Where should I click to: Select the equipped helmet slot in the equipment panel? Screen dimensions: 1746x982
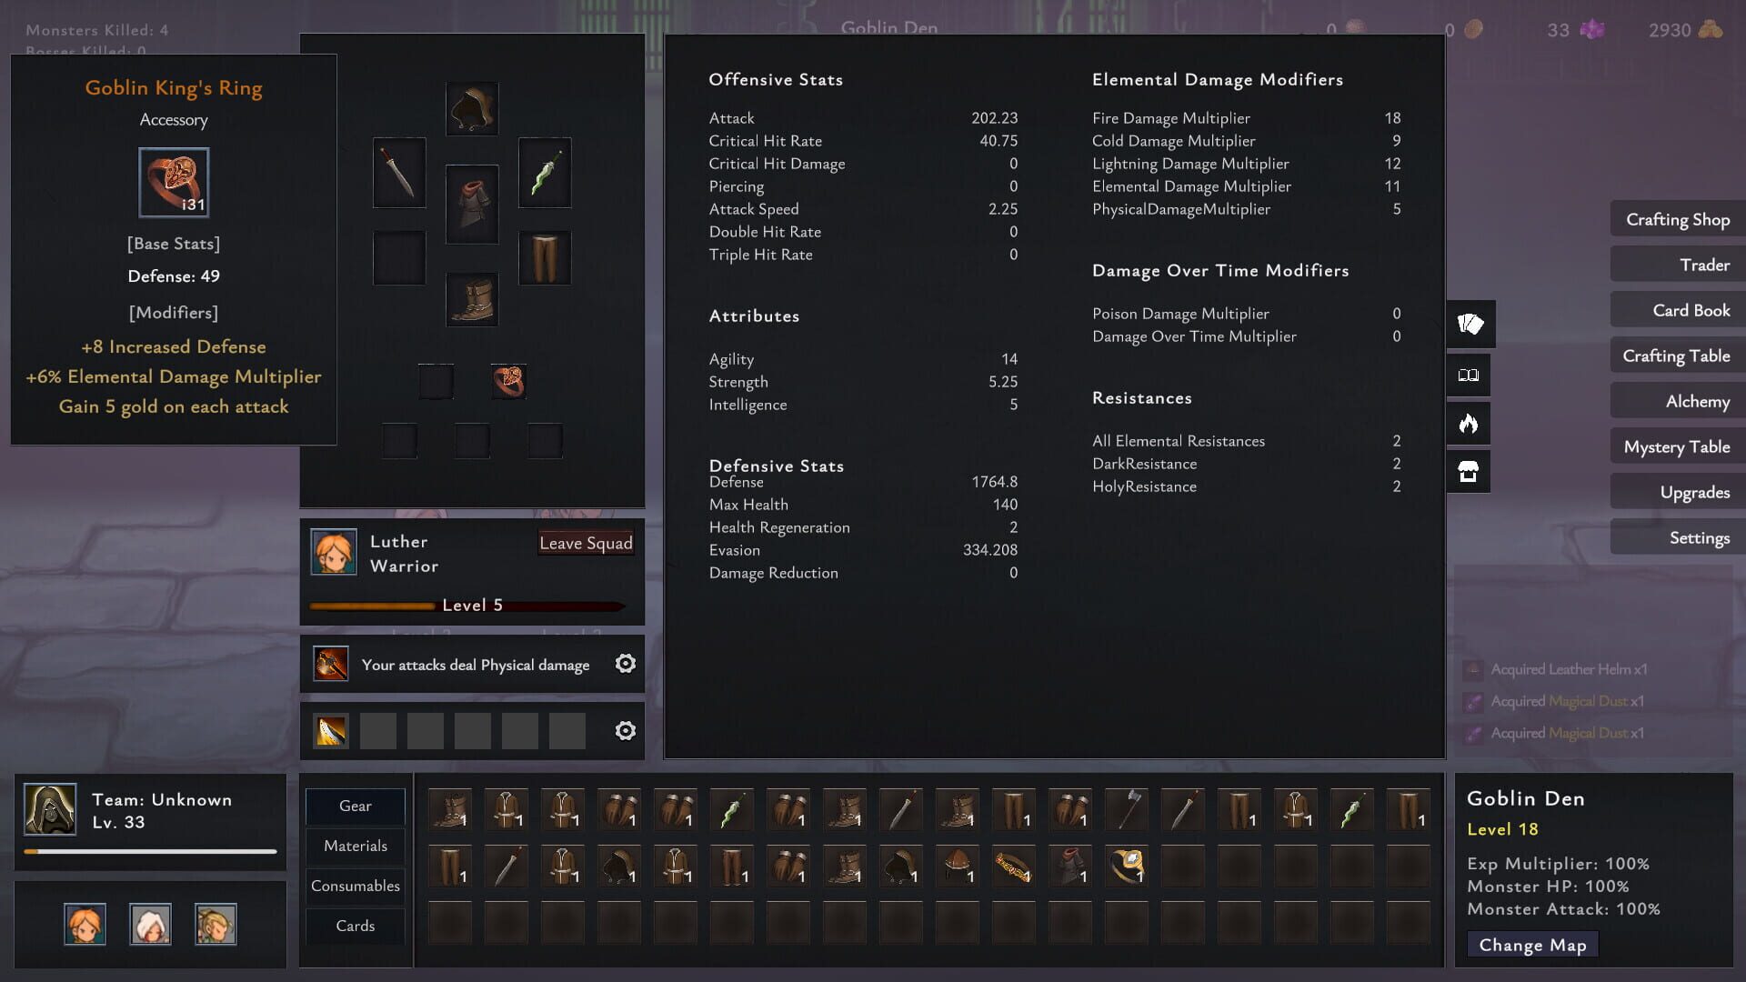tap(471, 109)
